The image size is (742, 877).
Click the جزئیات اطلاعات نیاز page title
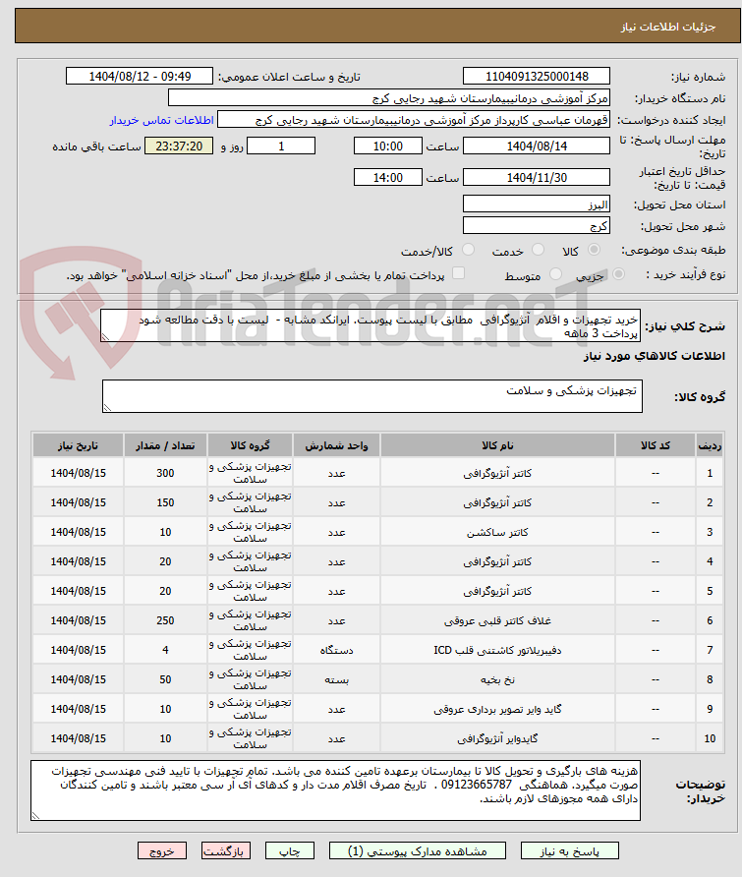point(668,27)
